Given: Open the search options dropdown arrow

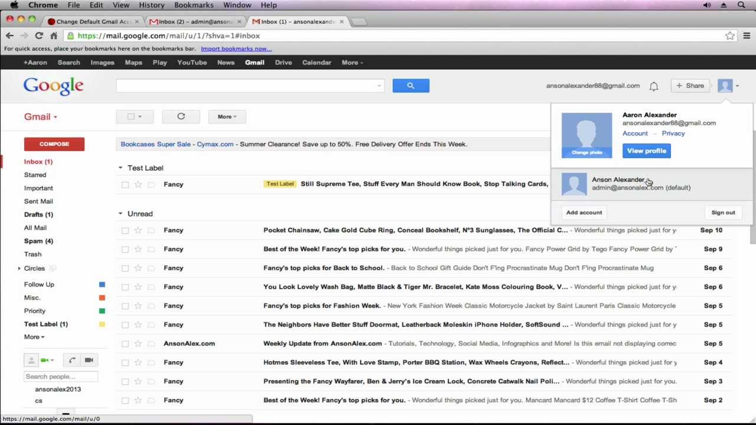Looking at the screenshot, I should point(379,86).
